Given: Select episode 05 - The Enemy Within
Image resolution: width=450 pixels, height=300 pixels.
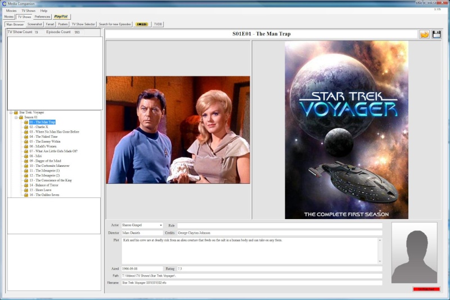Looking at the screenshot, I should pyautogui.click(x=45, y=142).
